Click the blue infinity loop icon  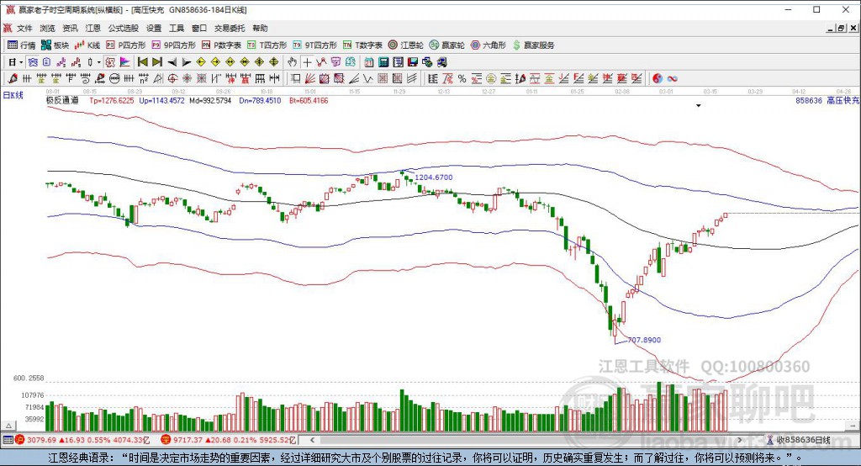(x=672, y=78)
